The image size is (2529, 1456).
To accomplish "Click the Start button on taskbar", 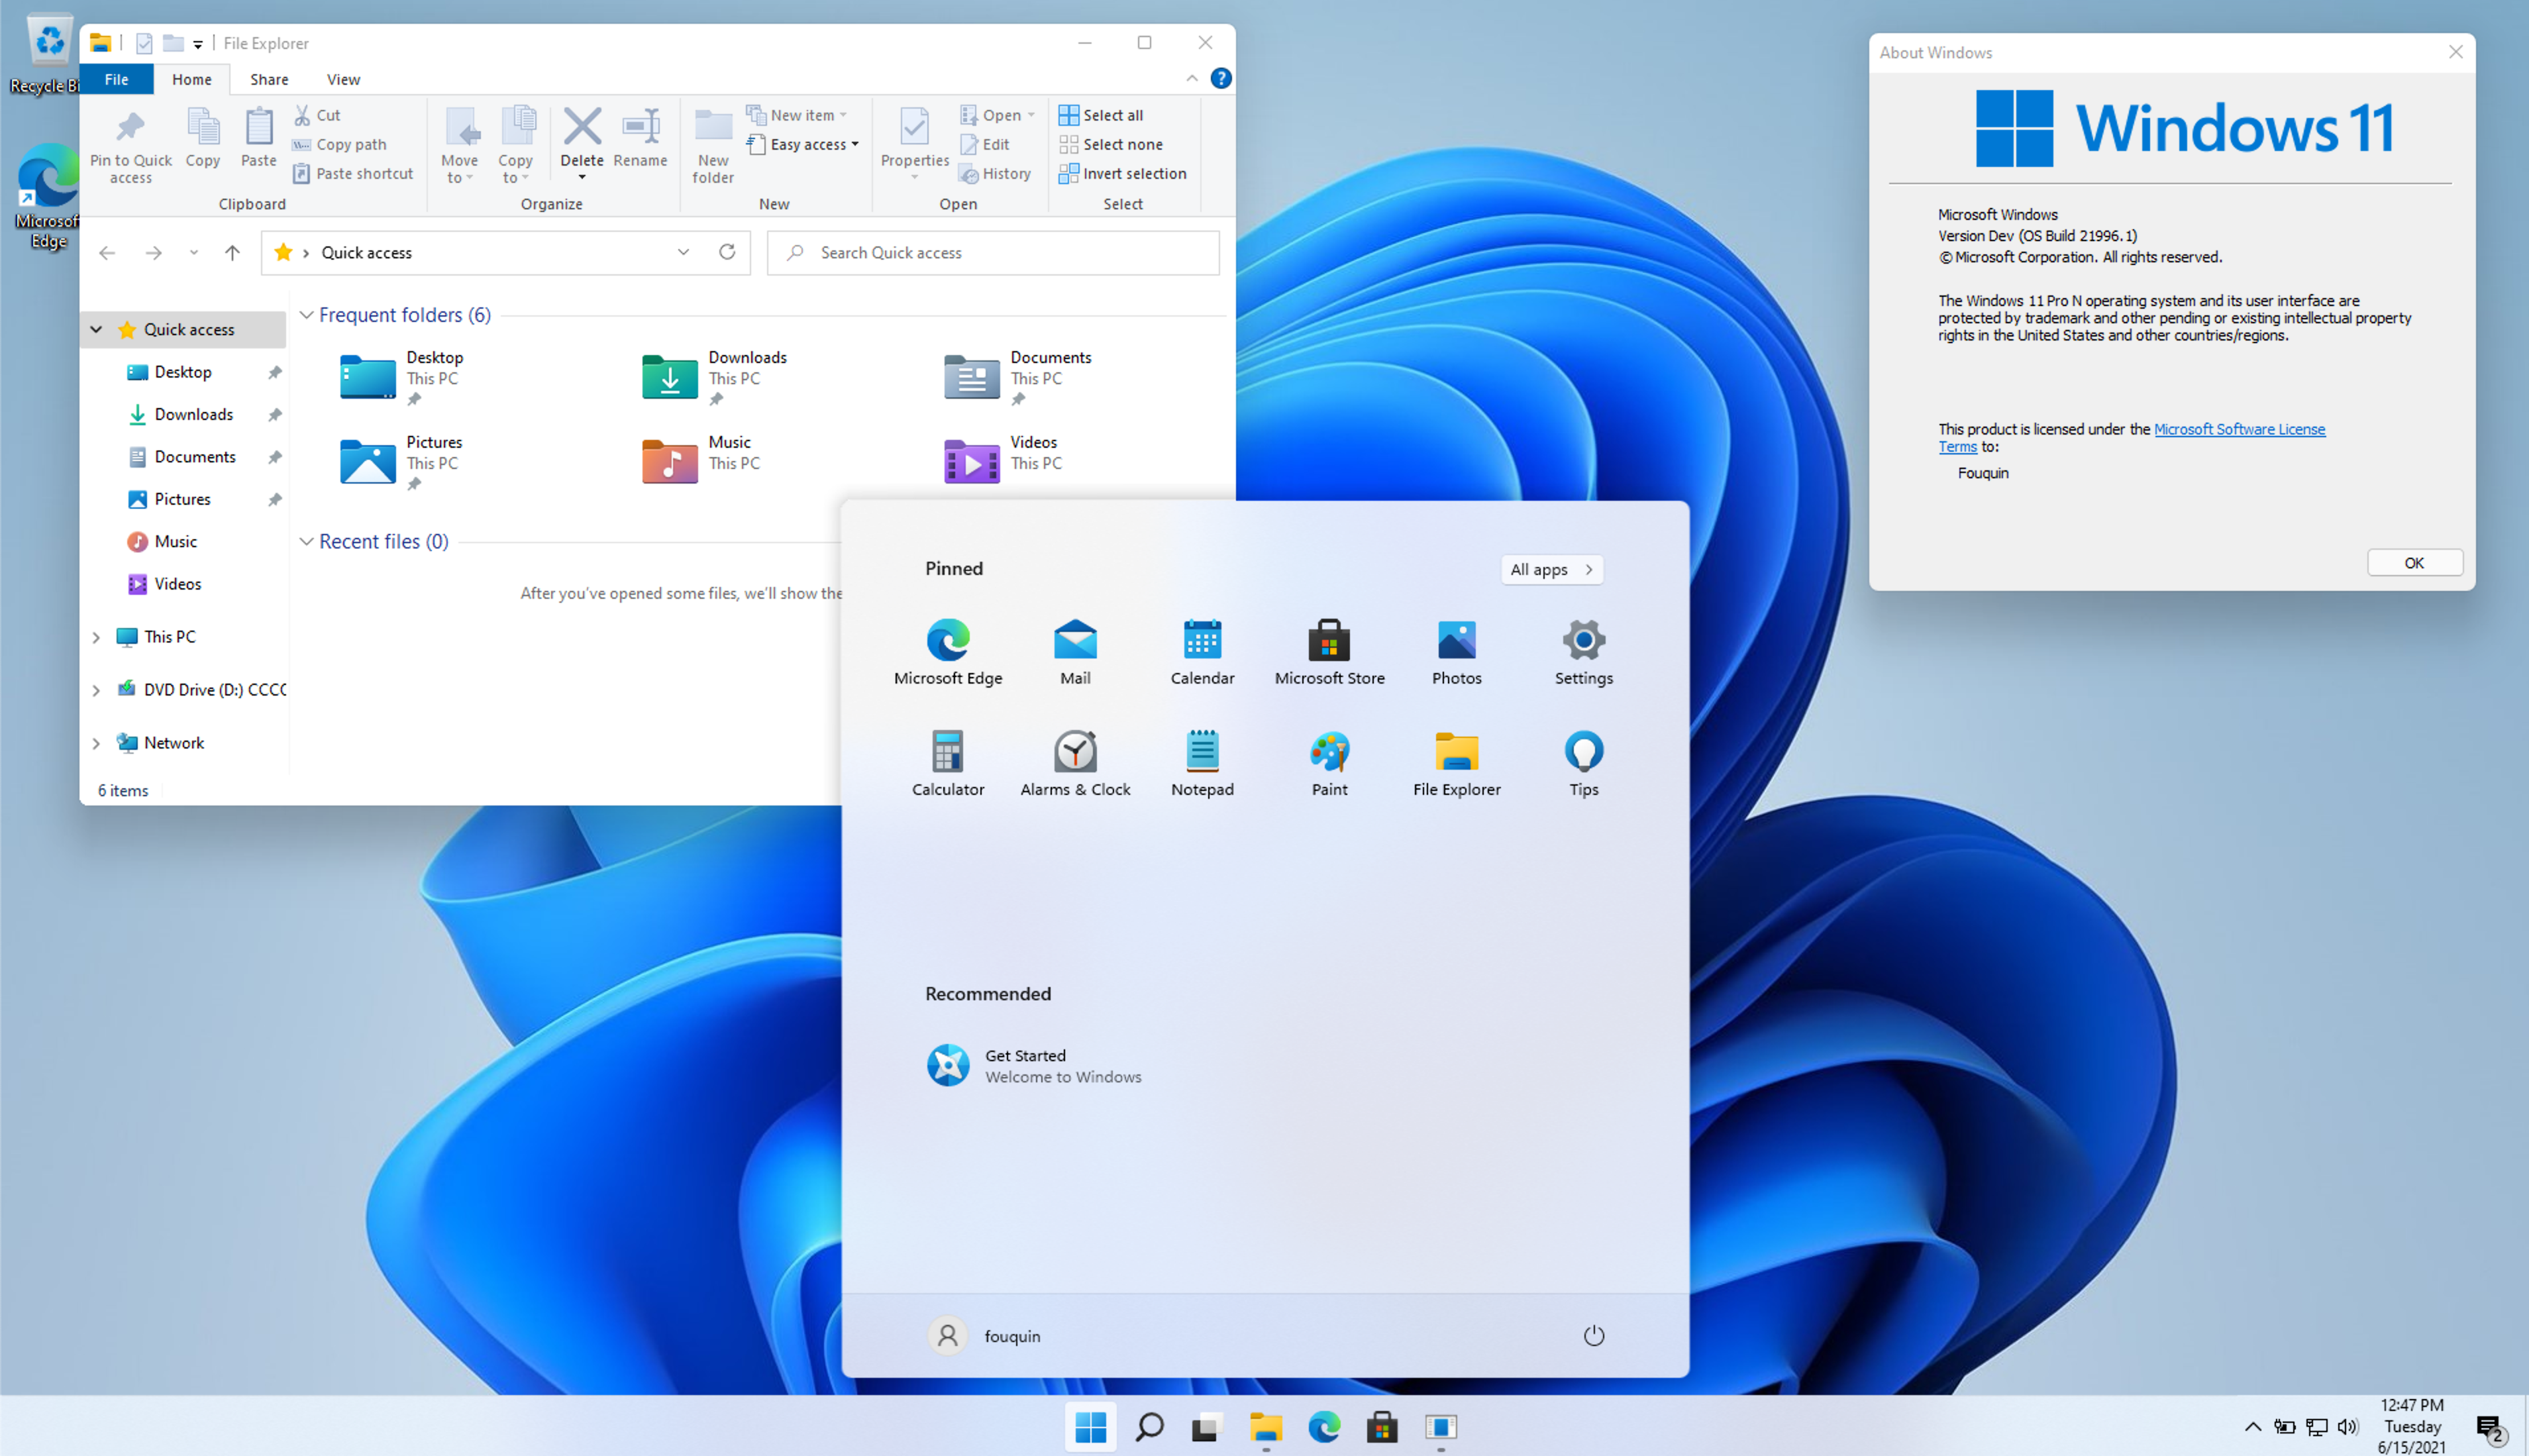I will click(1090, 1426).
